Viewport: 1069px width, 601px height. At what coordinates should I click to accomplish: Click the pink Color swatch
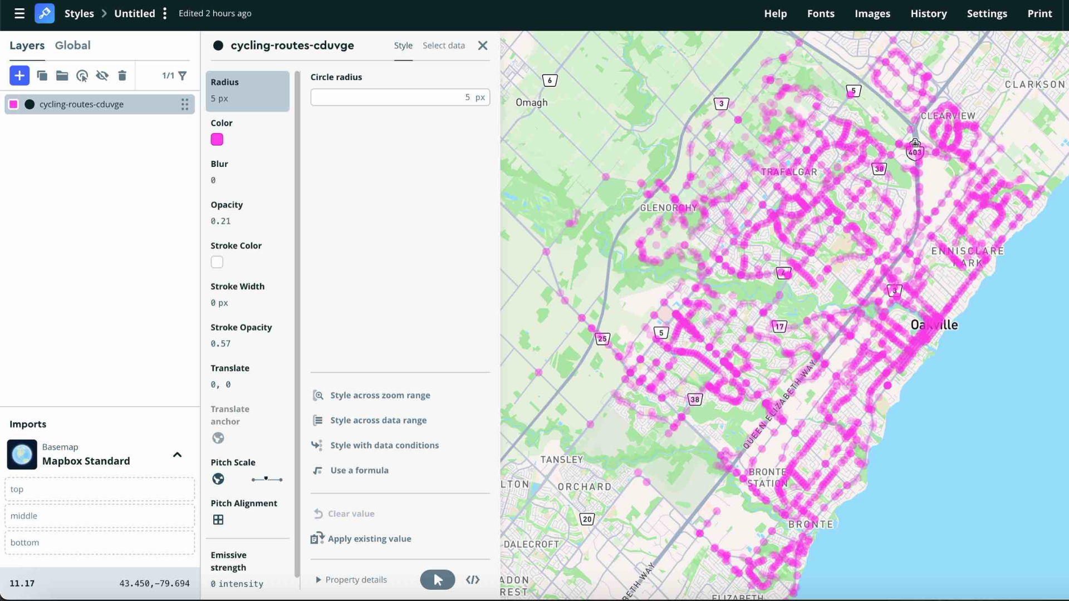[217, 140]
